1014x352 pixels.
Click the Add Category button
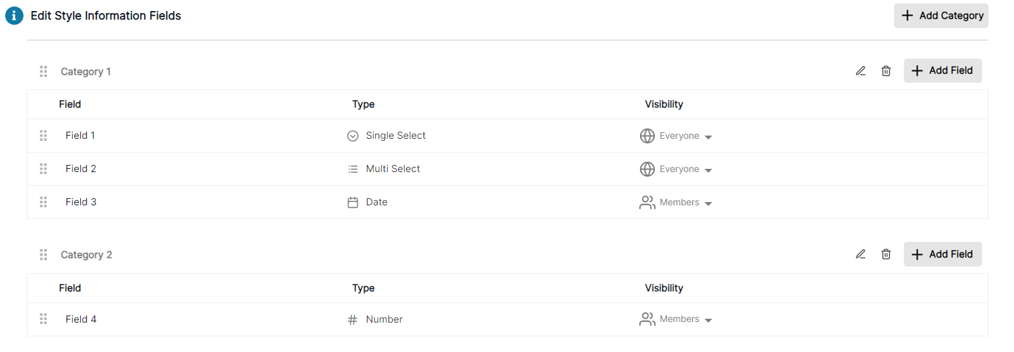click(x=941, y=16)
